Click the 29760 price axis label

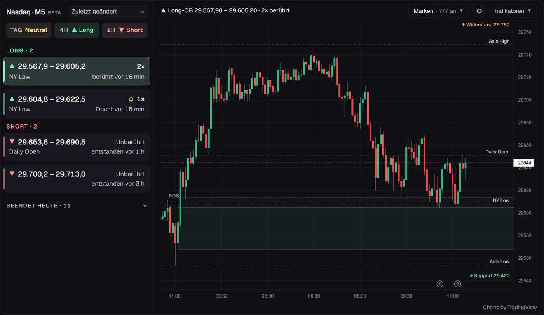coord(525,32)
